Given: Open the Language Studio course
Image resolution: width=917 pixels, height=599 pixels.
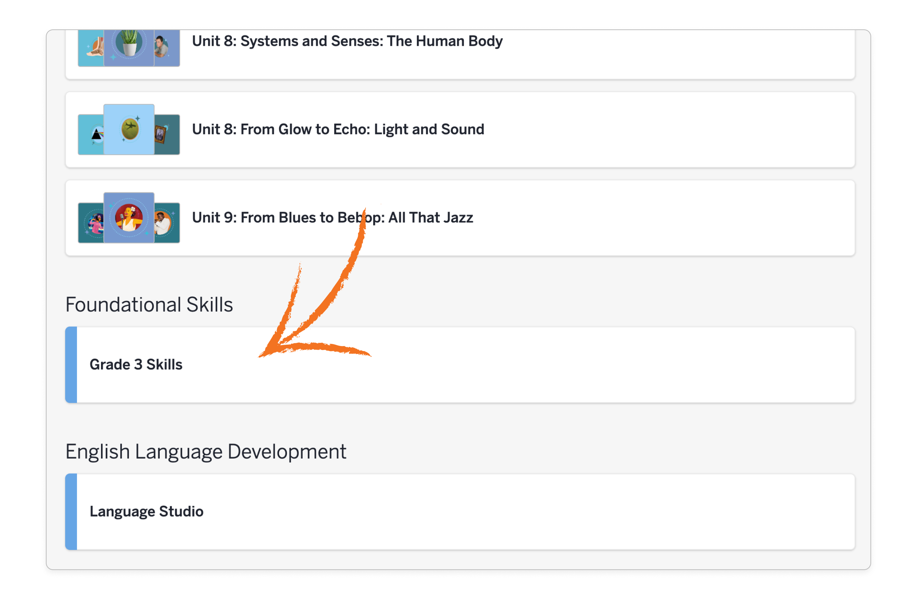Looking at the screenshot, I should click(x=147, y=512).
